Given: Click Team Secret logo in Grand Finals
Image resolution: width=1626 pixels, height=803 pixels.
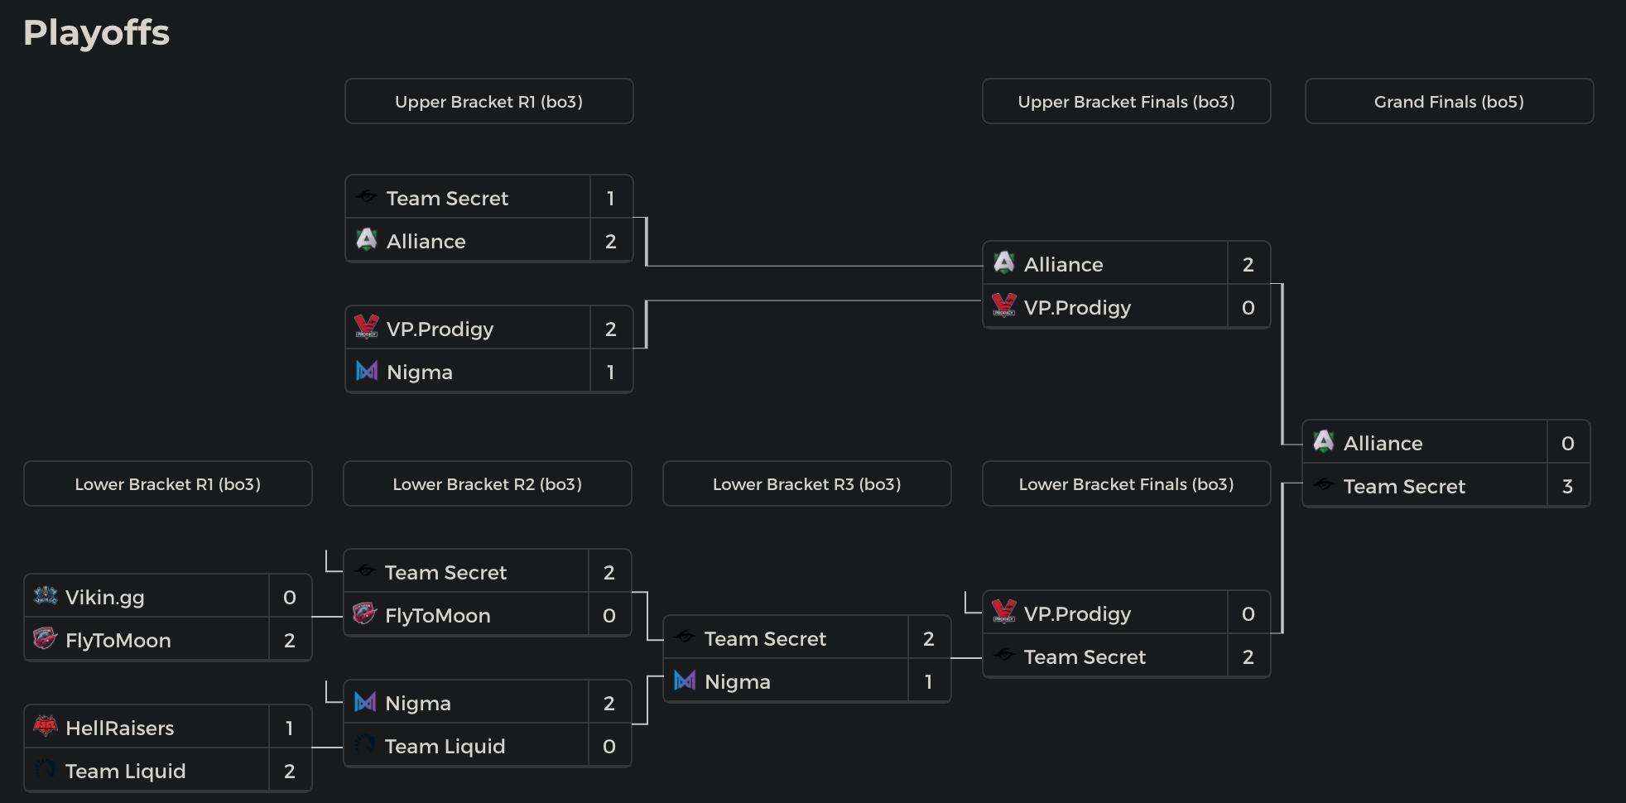Looking at the screenshot, I should coord(1323,485).
